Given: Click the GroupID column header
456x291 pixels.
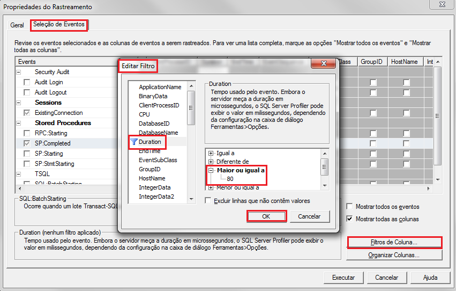Looking at the screenshot, I should pyautogui.click(x=373, y=62).
